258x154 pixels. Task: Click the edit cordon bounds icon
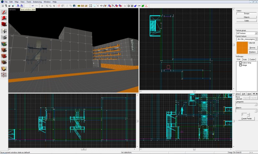83,6
